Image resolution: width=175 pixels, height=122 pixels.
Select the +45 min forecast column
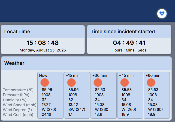click(130, 95)
